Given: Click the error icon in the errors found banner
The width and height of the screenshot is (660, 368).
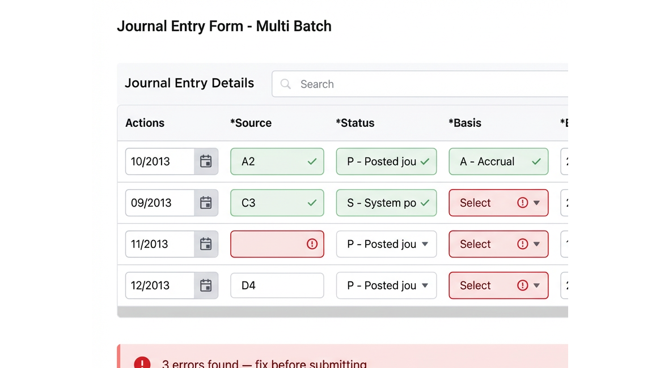Looking at the screenshot, I should [142, 363].
